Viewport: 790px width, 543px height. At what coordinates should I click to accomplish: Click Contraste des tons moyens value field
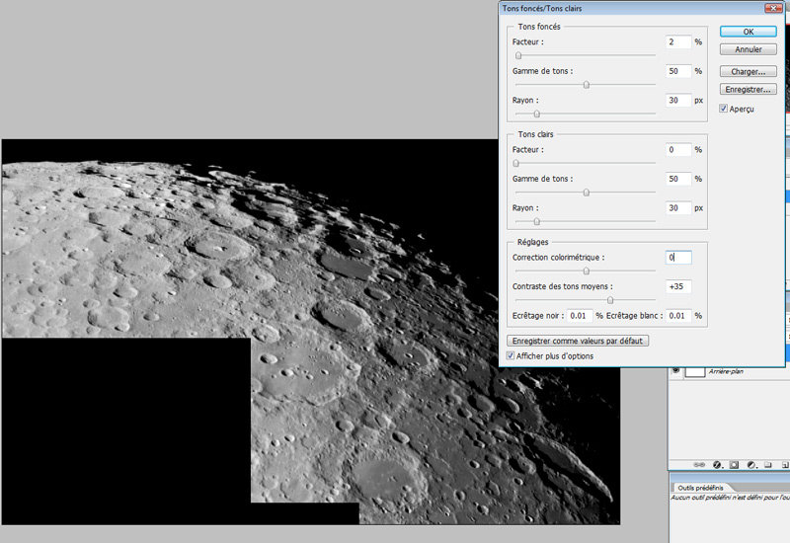coord(678,286)
